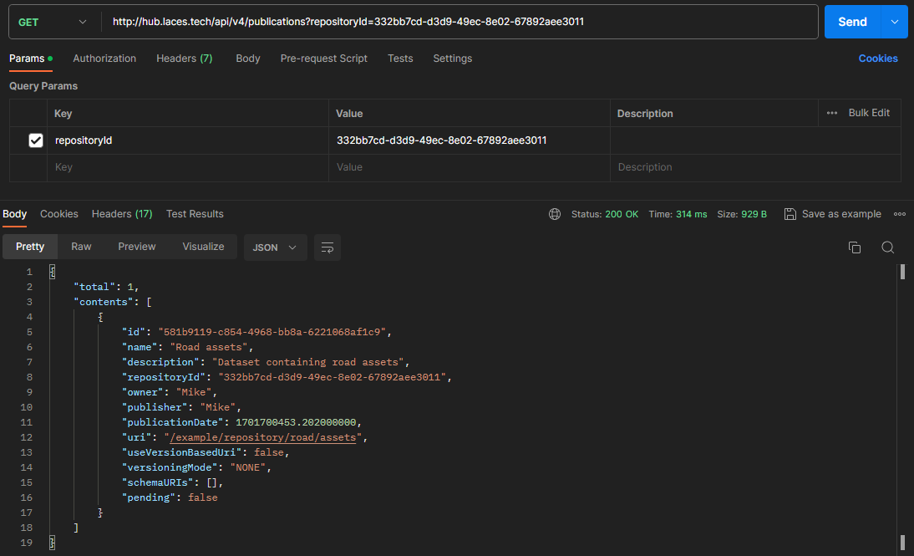The width and height of the screenshot is (914, 556).
Task: Switch to the Authorization tab
Action: 104,59
